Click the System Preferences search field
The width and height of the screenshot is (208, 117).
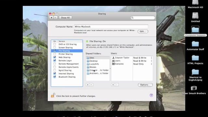(x=143, y=18)
